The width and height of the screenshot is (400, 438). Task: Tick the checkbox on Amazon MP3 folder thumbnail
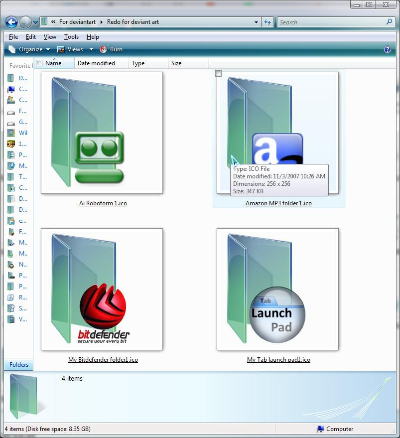coord(219,73)
